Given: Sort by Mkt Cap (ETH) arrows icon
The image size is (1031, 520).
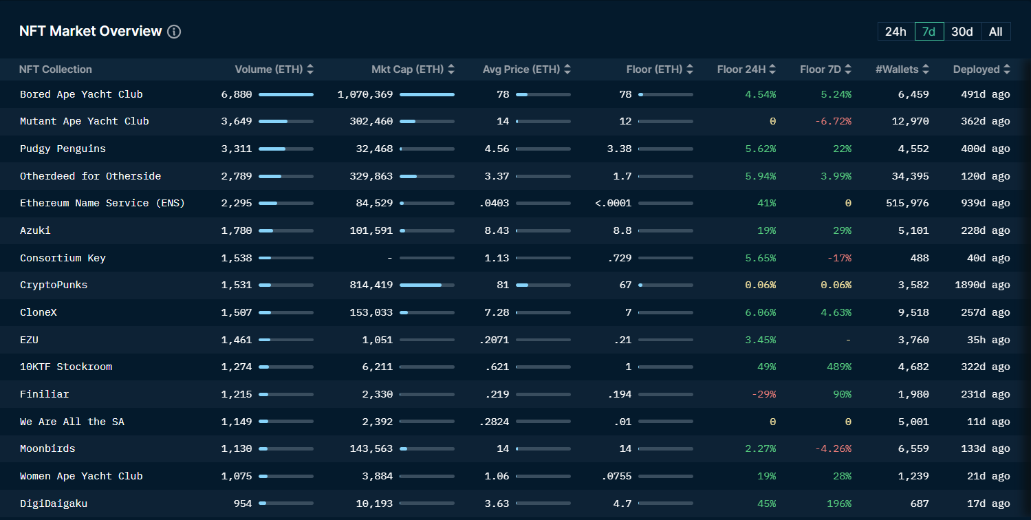Looking at the screenshot, I should (x=451, y=69).
